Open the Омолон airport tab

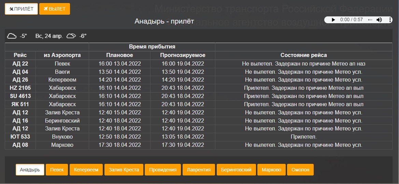(300, 170)
